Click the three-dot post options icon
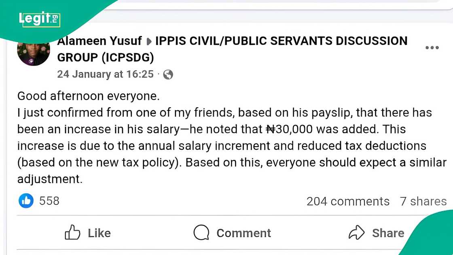The image size is (453, 255). (x=432, y=47)
